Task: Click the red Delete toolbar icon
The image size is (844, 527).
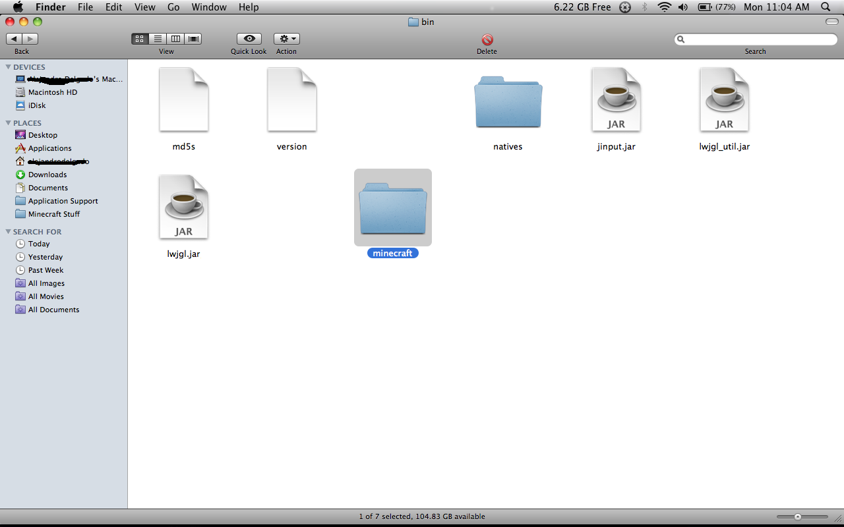Action: [487, 40]
